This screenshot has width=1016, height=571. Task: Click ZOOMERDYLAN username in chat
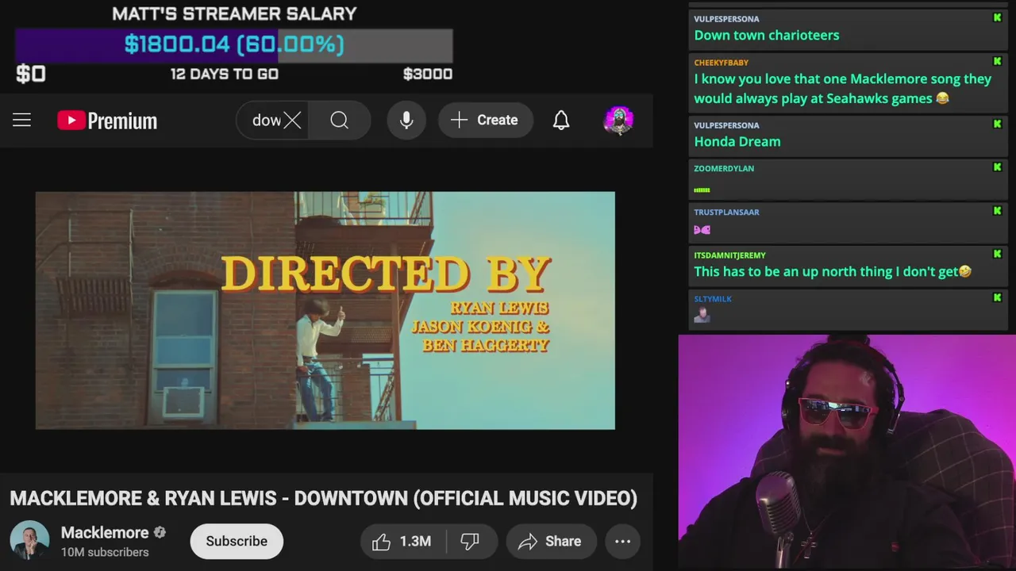(x=724, y=168)
